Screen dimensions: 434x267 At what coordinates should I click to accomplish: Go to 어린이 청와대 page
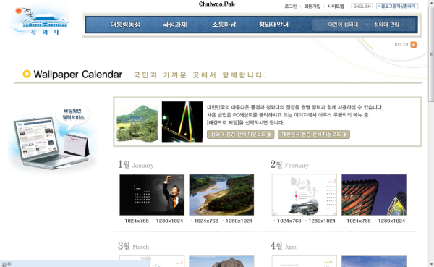[x=343, y=25]
